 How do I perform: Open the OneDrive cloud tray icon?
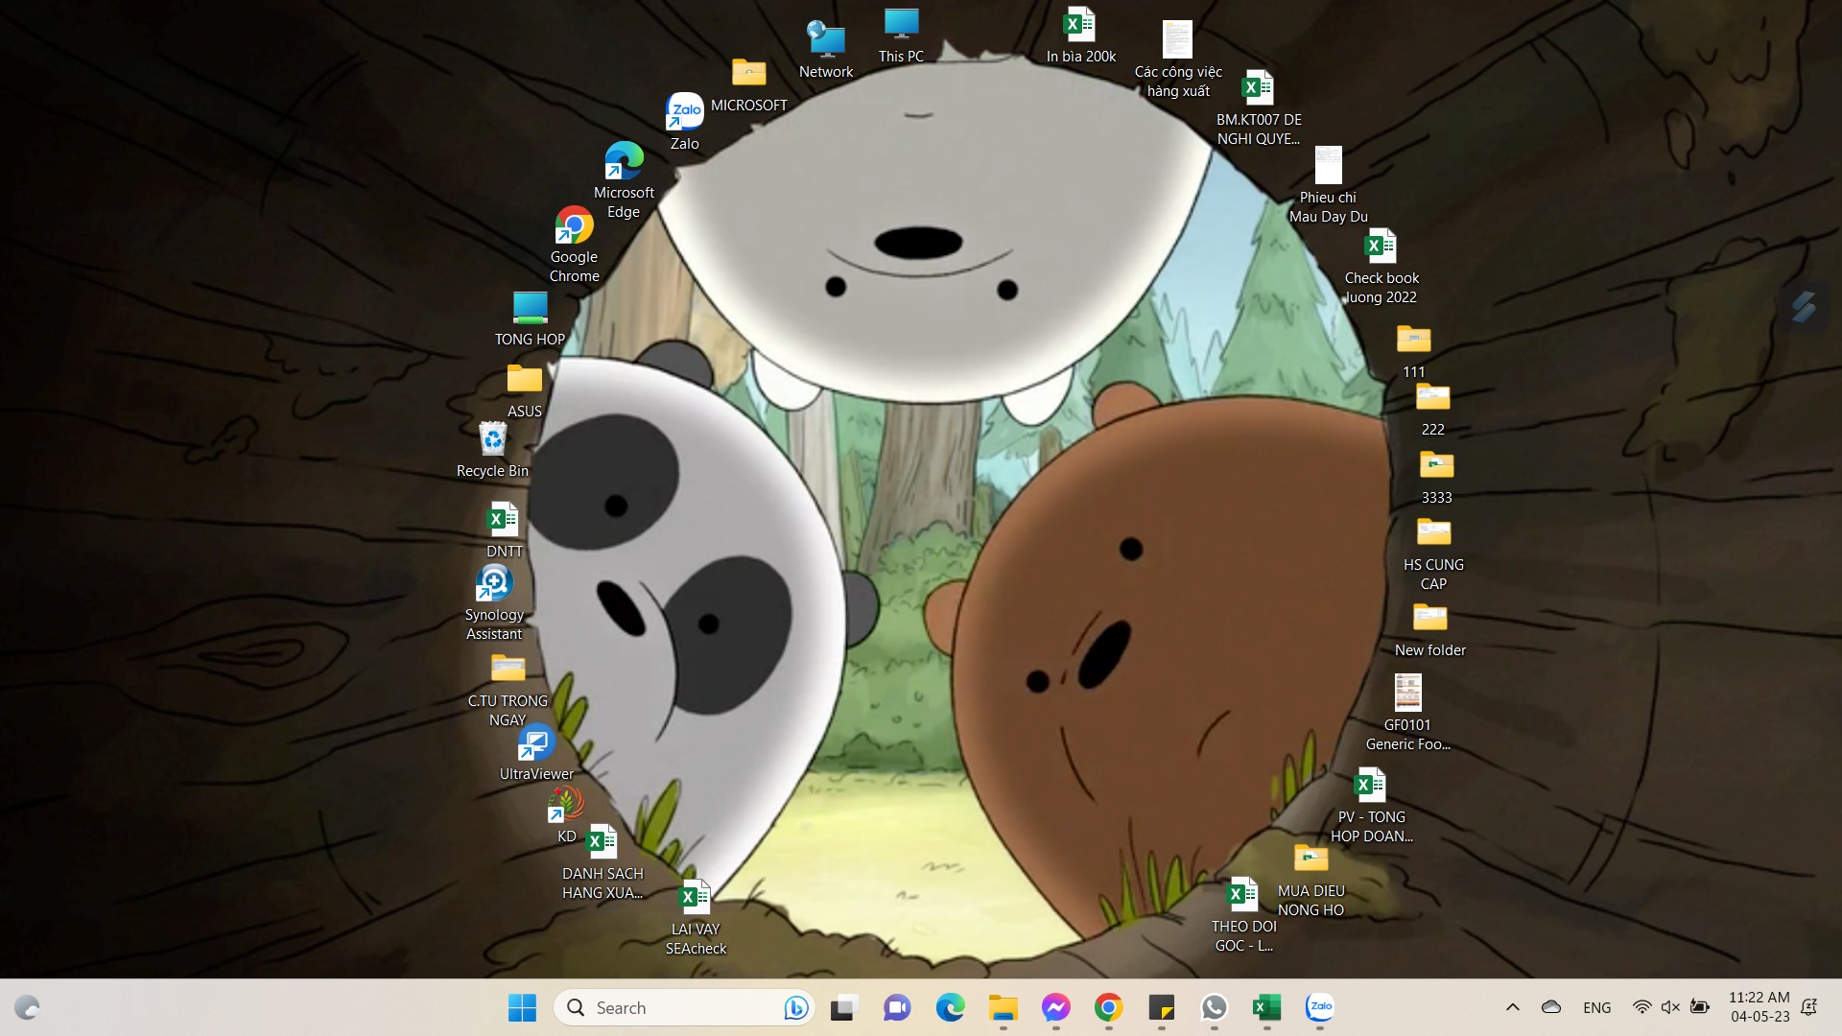[1551, 1007]
